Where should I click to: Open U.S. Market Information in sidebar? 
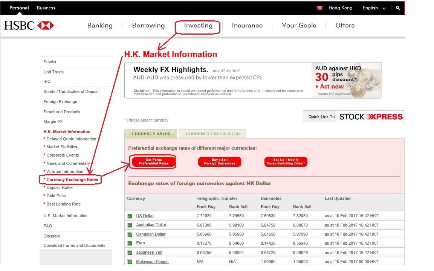coord(65,216)
